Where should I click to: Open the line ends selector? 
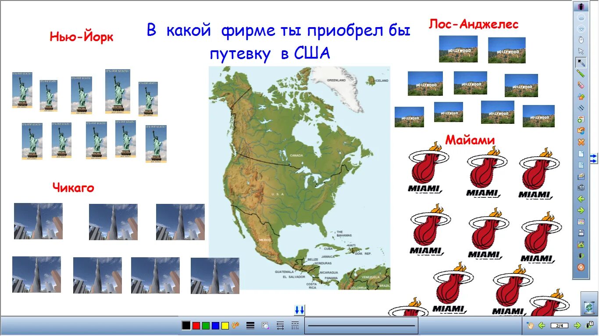(x=280, y=325)
